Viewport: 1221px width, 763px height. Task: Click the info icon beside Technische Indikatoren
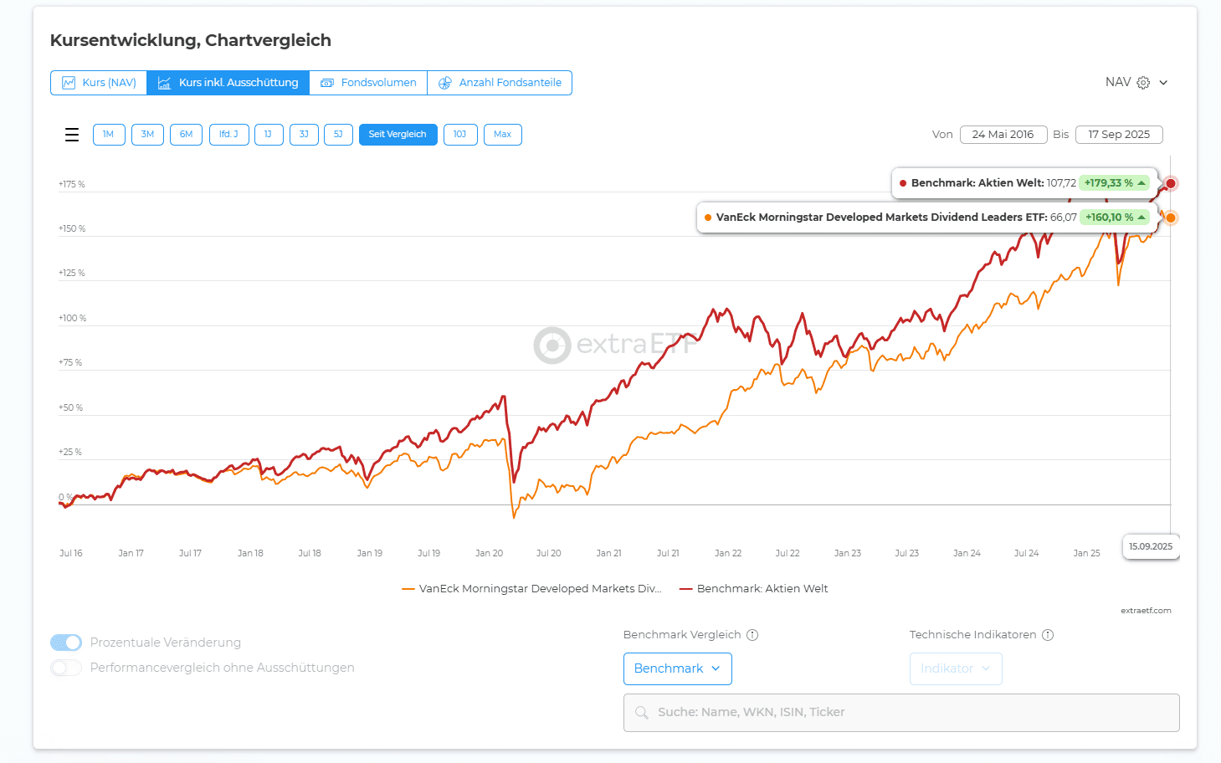coord(1048,635)
